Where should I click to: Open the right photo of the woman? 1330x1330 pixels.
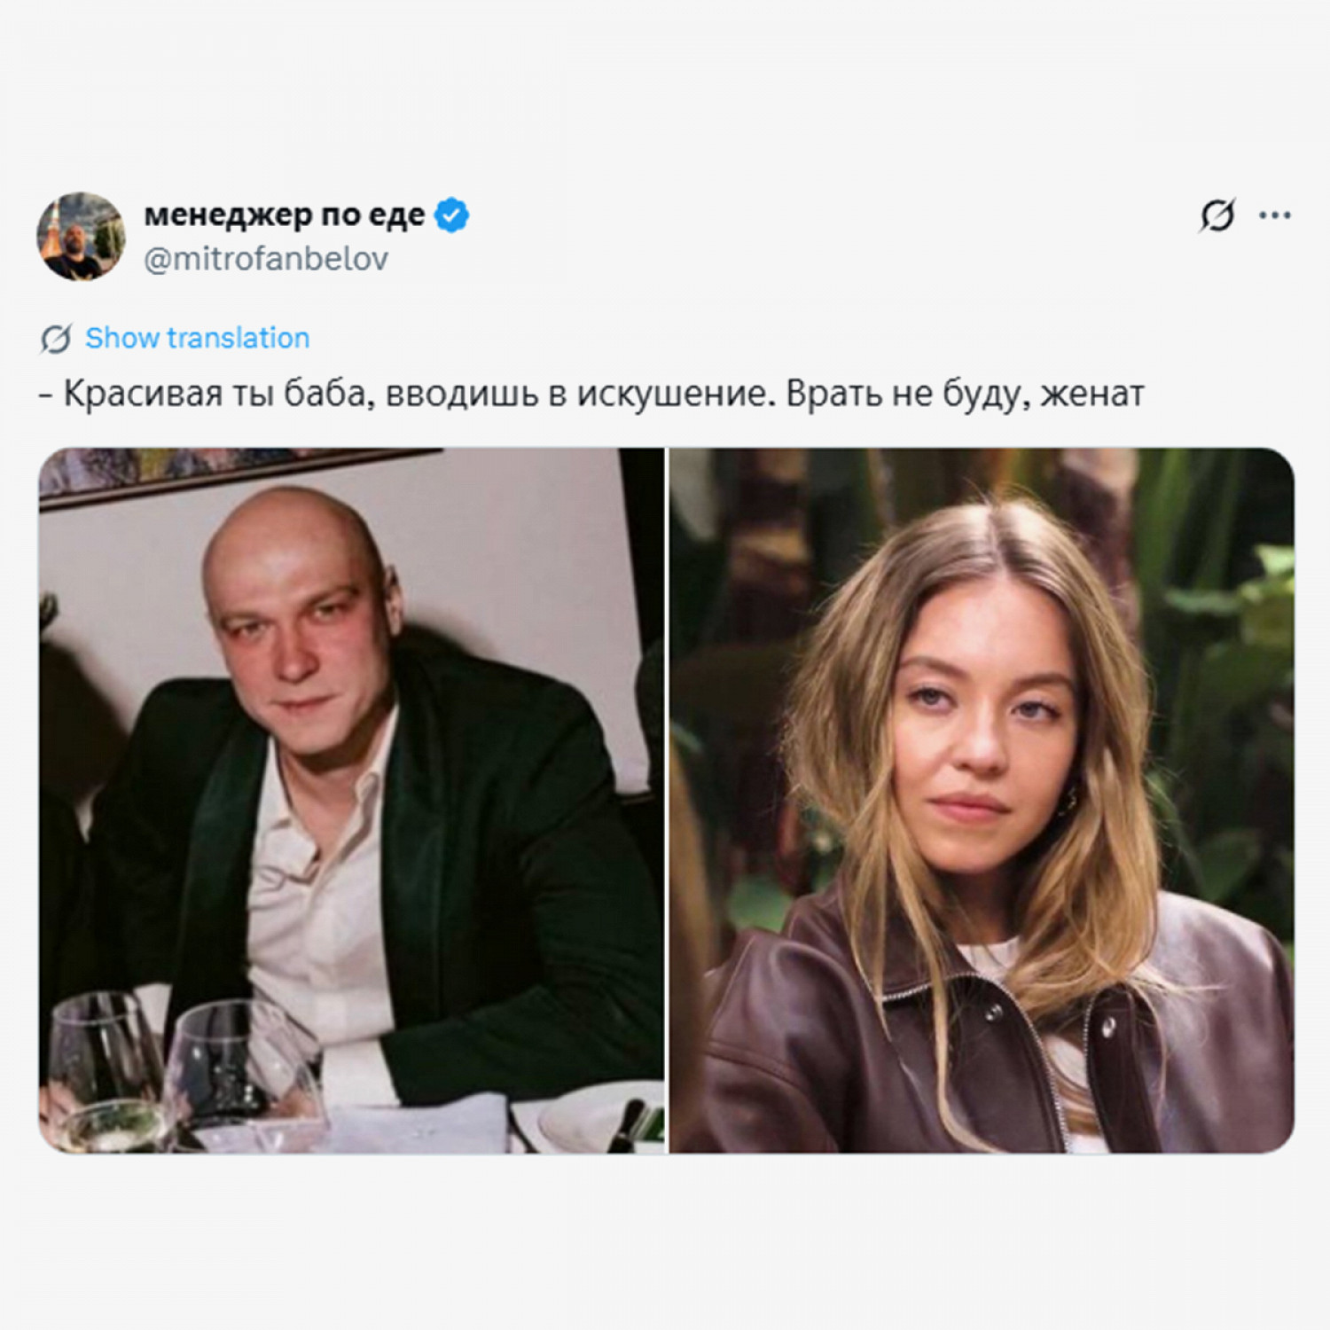point(982,800)
